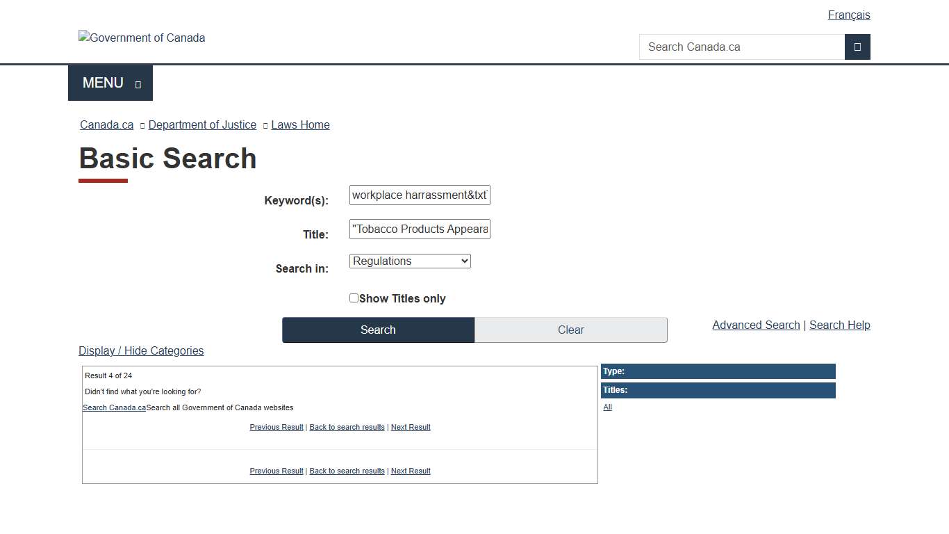The height and width of the screenshot is (534, 949).
Task: Expand the Titles filter section
Action: click(718, 390)
